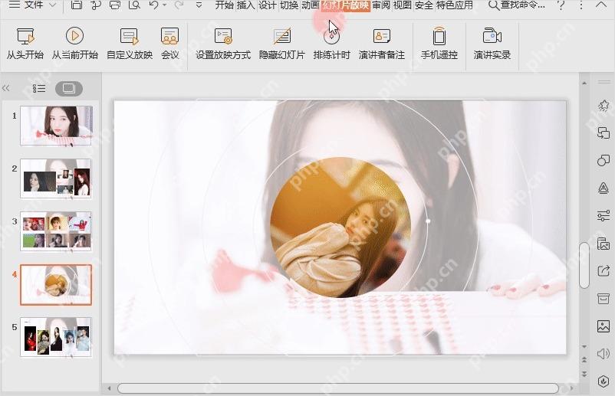Open the 插入 Insert tab
615x396 pixels.
[x=246, y=5]
